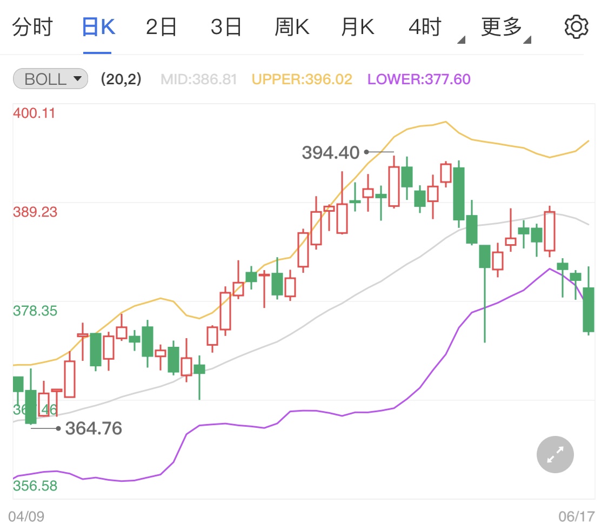Click the 400.11 axis label
Viewport: 608px width, 531px height.
(34, 113)
